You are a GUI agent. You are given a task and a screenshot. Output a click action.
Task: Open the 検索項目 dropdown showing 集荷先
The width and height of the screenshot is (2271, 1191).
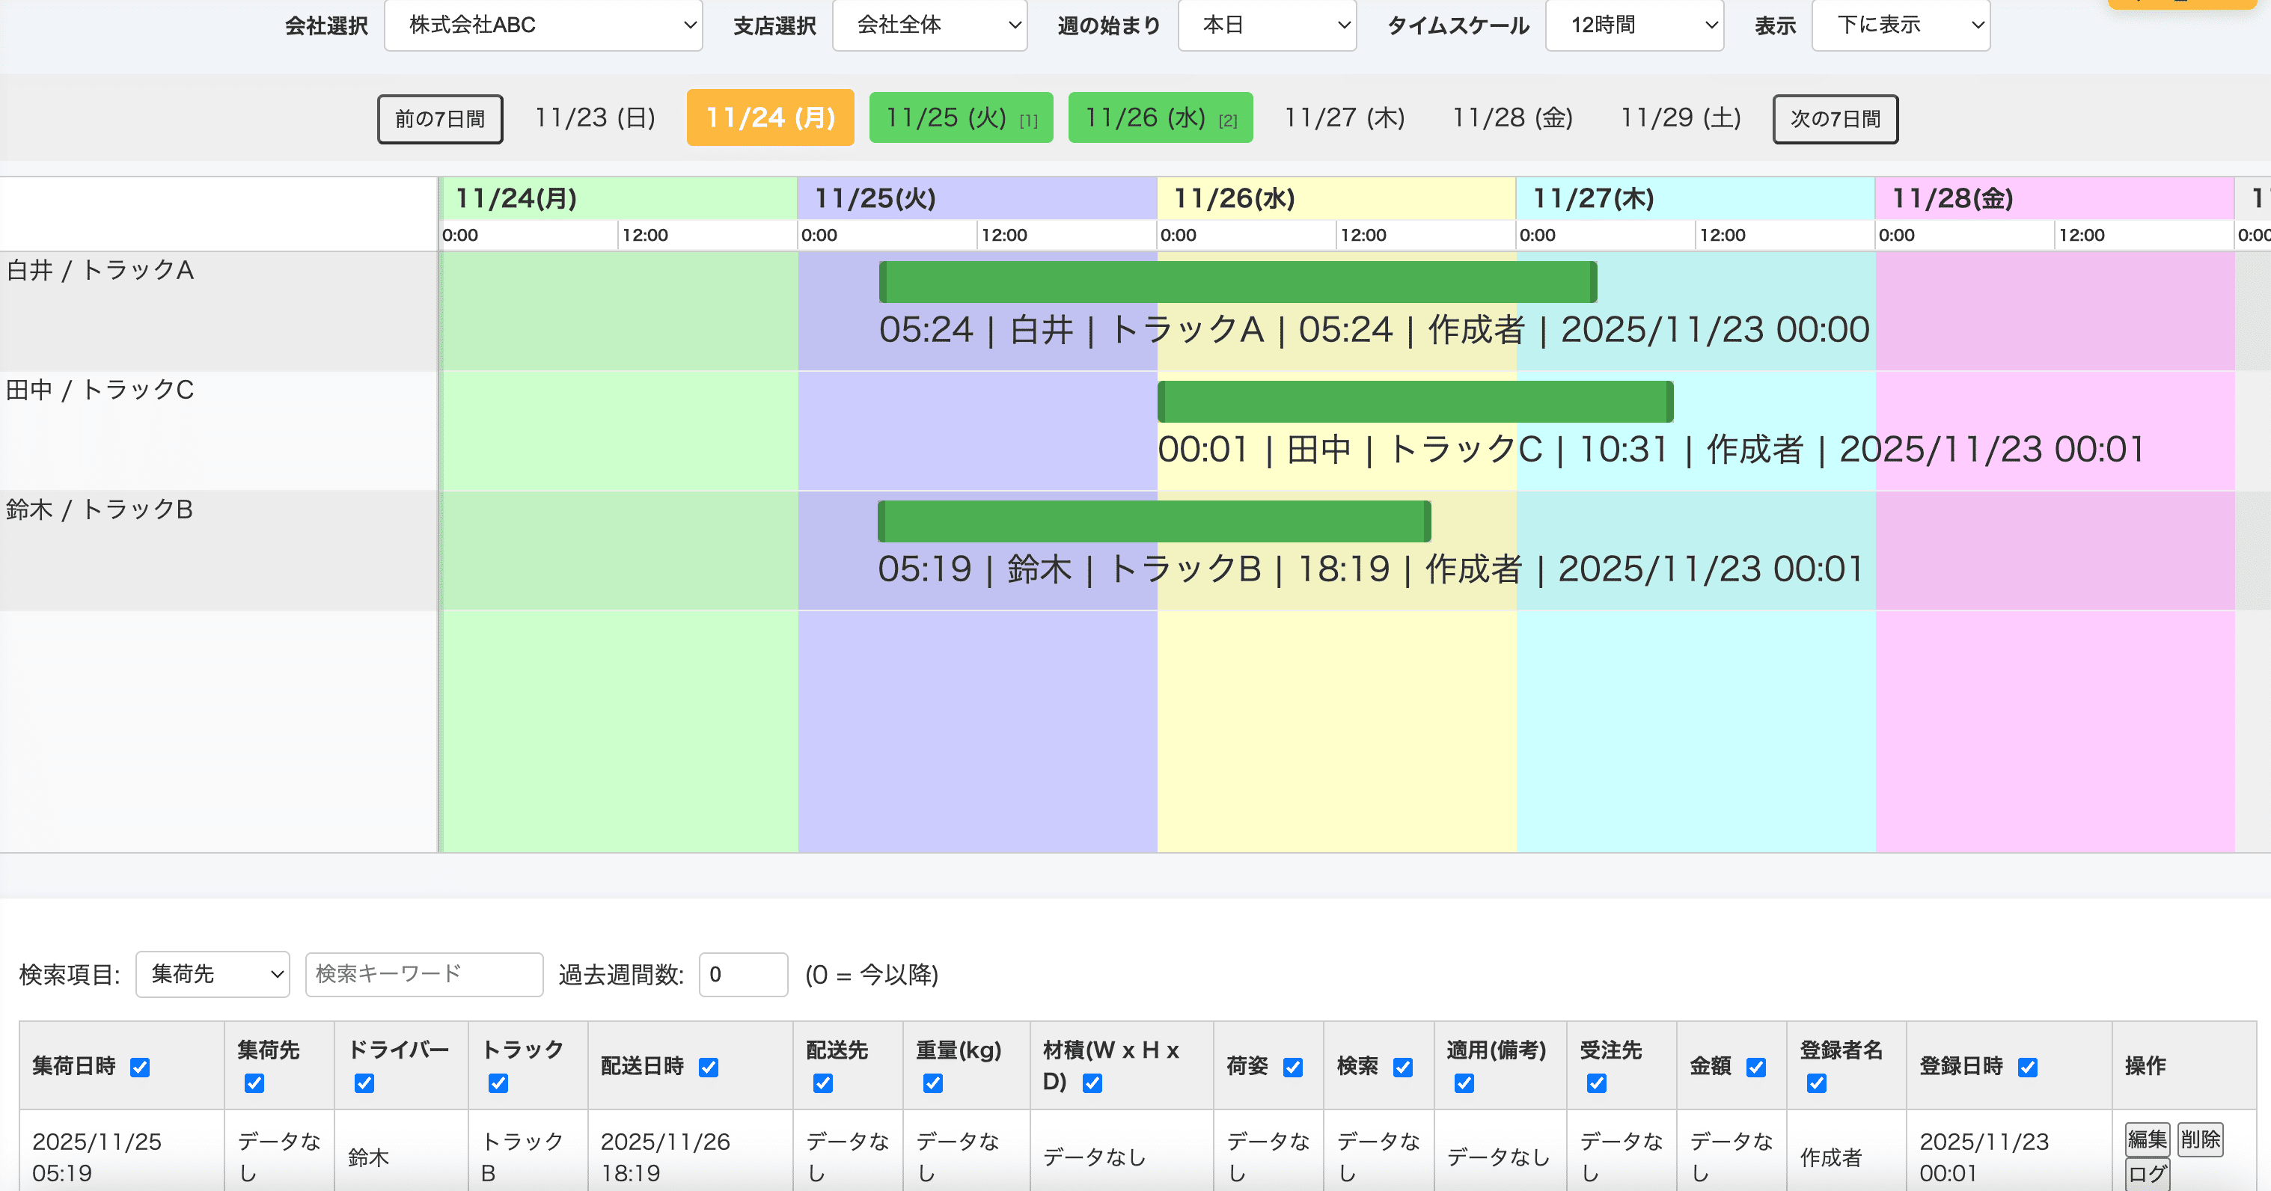(212, 975)
